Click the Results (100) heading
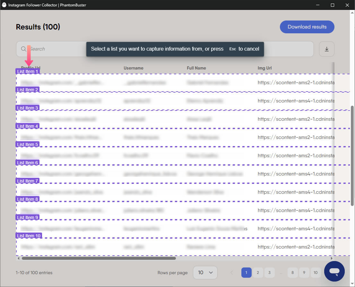355x287 pixels. coord(38,27)
